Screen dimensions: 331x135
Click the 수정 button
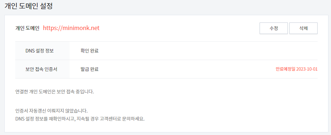click(x=274, y=28)
